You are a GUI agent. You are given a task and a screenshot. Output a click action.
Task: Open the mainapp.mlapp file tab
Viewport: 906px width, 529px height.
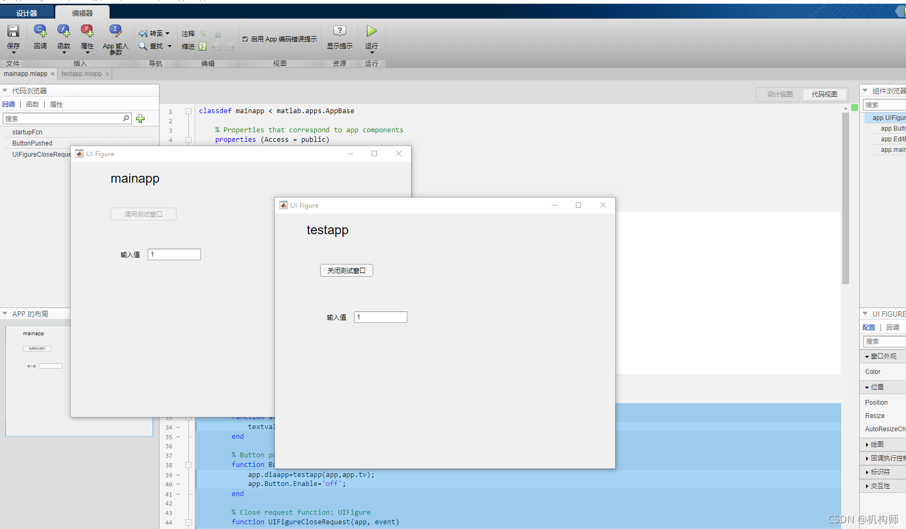pyautogui.click(x=26, y=74)
